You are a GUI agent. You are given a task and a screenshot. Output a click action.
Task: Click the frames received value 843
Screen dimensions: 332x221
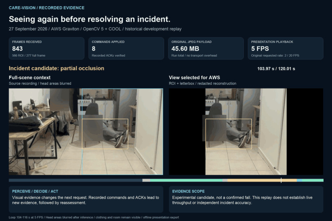(17, 49)
